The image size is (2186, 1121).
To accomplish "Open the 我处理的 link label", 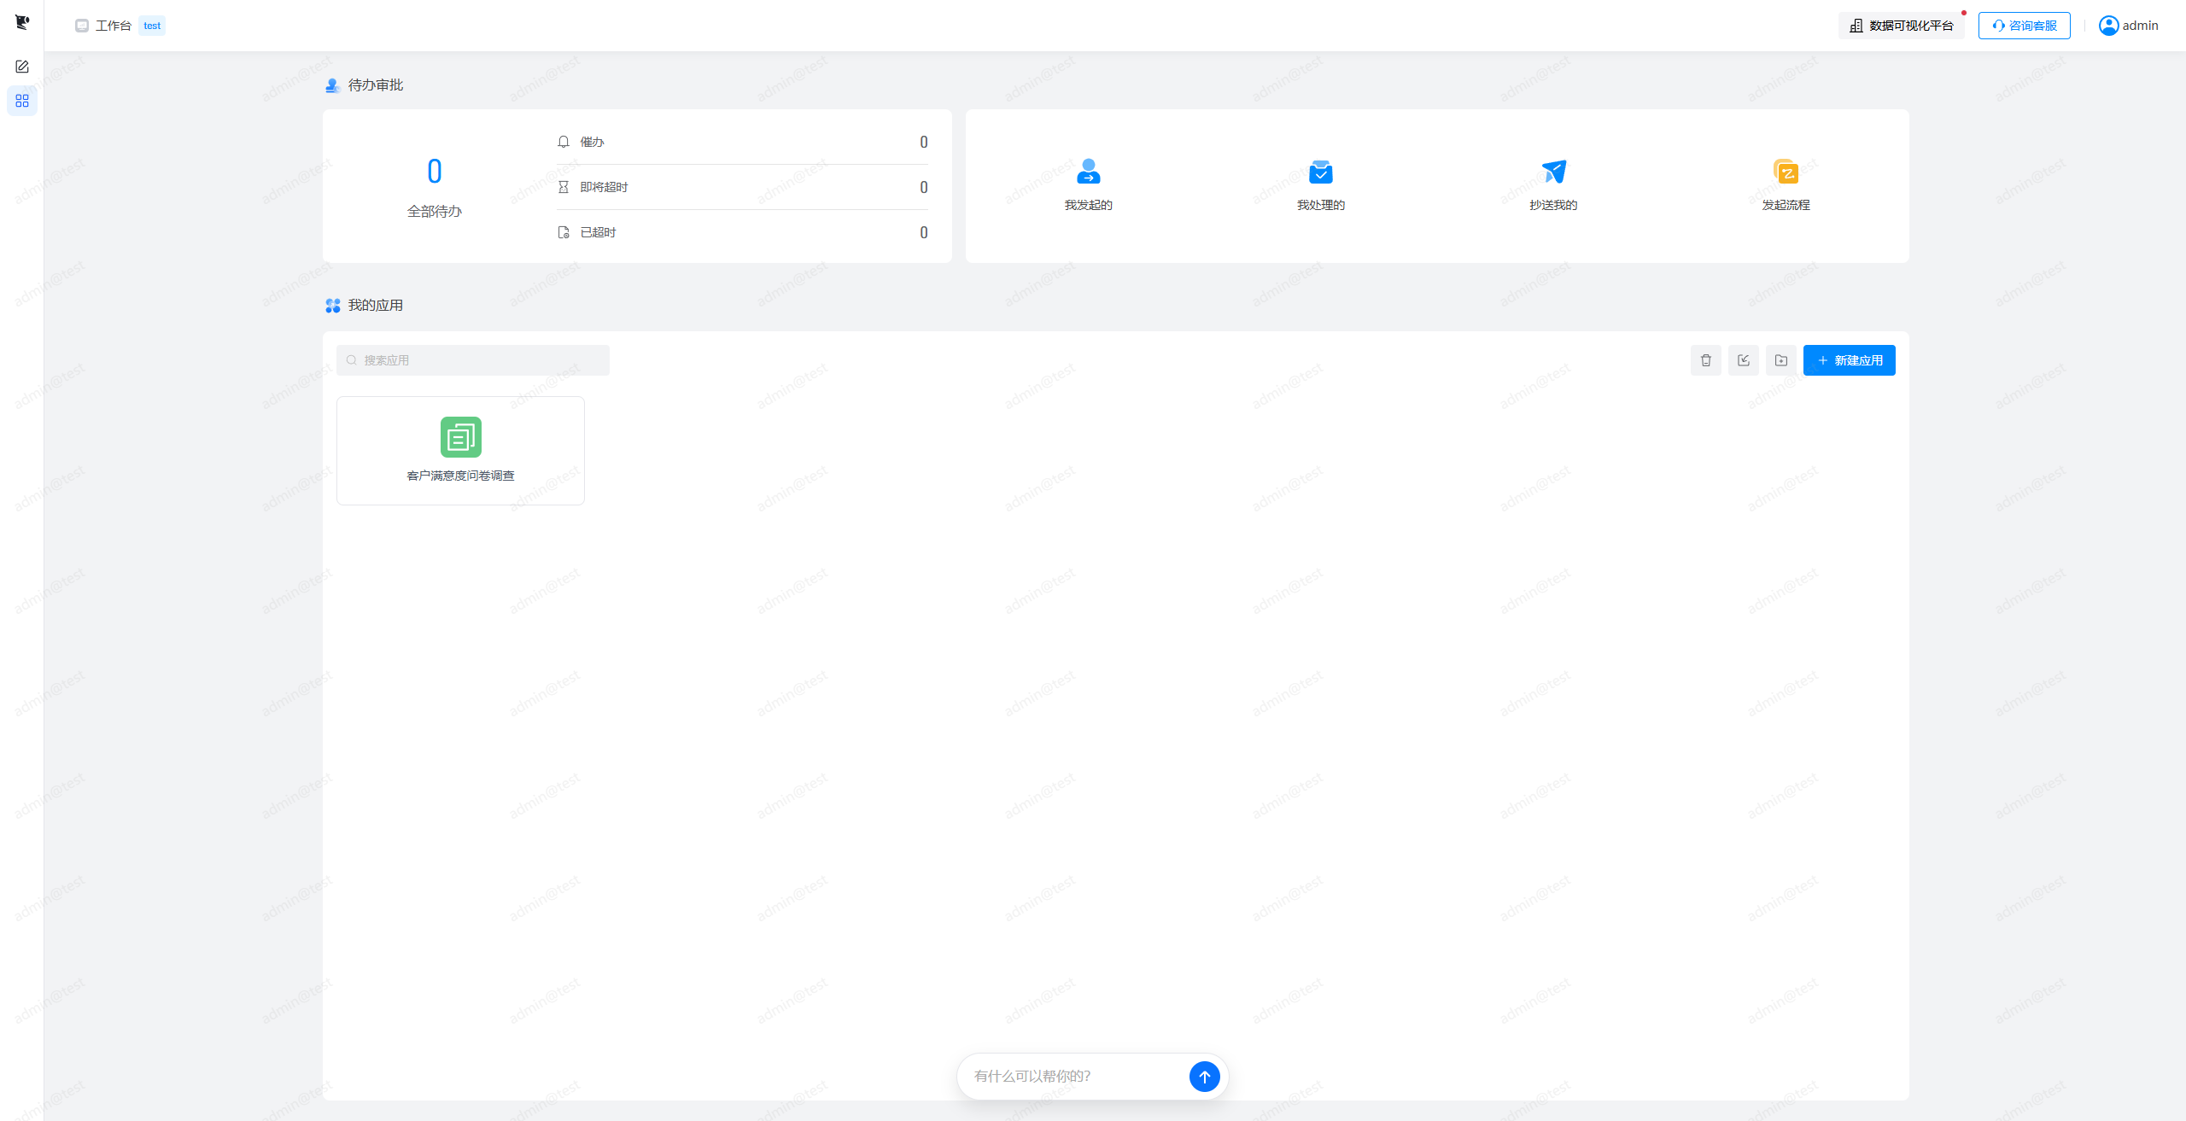I will coord(1321,205).
